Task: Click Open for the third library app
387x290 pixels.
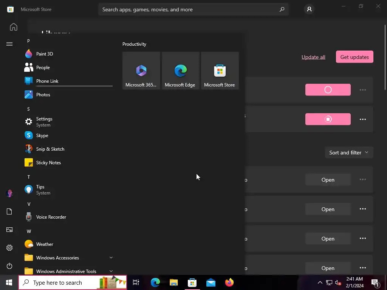Action: click(x=328, y=239)
